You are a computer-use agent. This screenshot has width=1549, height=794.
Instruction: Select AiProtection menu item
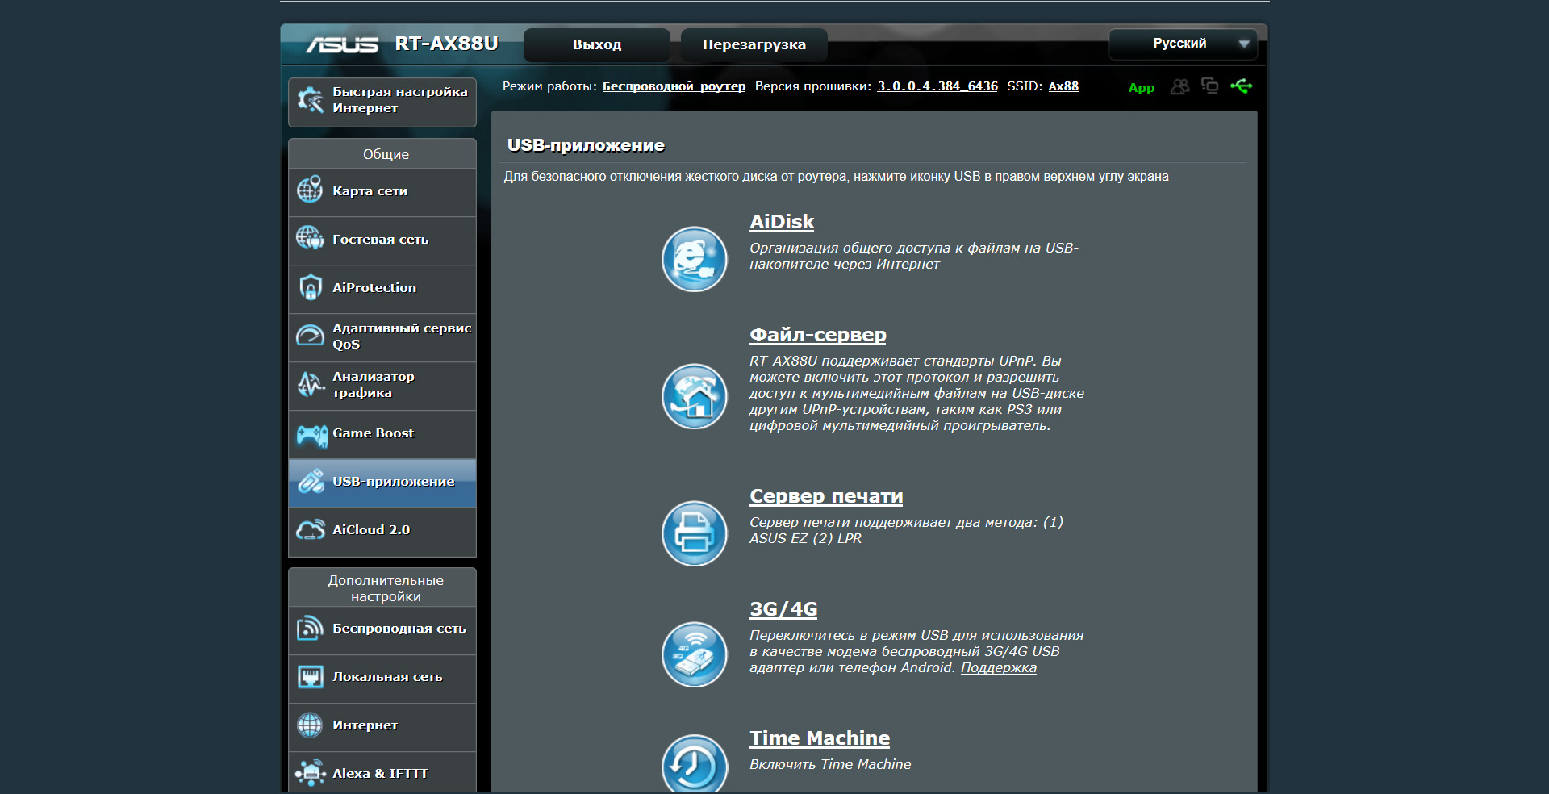point(382,289)
